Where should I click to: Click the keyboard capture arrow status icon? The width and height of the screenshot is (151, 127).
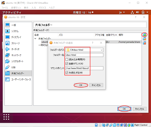[132, 125]
